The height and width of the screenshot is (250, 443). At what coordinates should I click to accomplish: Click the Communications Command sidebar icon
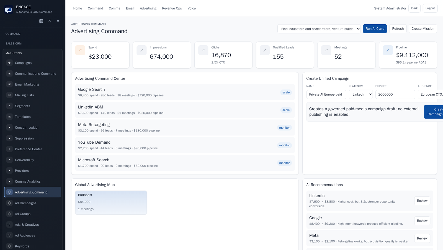click(x=9, y=73)
